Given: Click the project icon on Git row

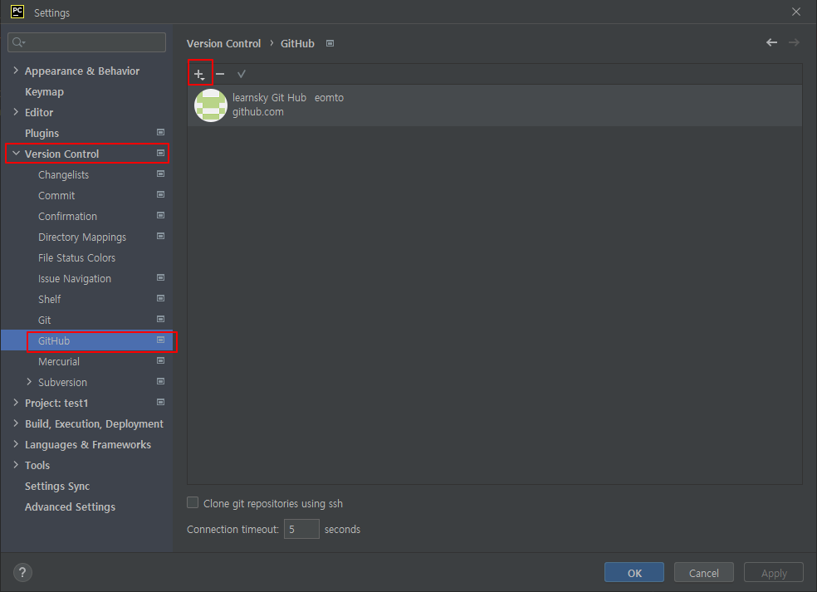Looking at the screenshot, I should tap(160, 319).
